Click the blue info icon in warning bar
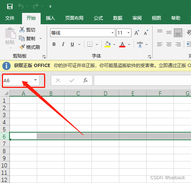 coord(6,66)
